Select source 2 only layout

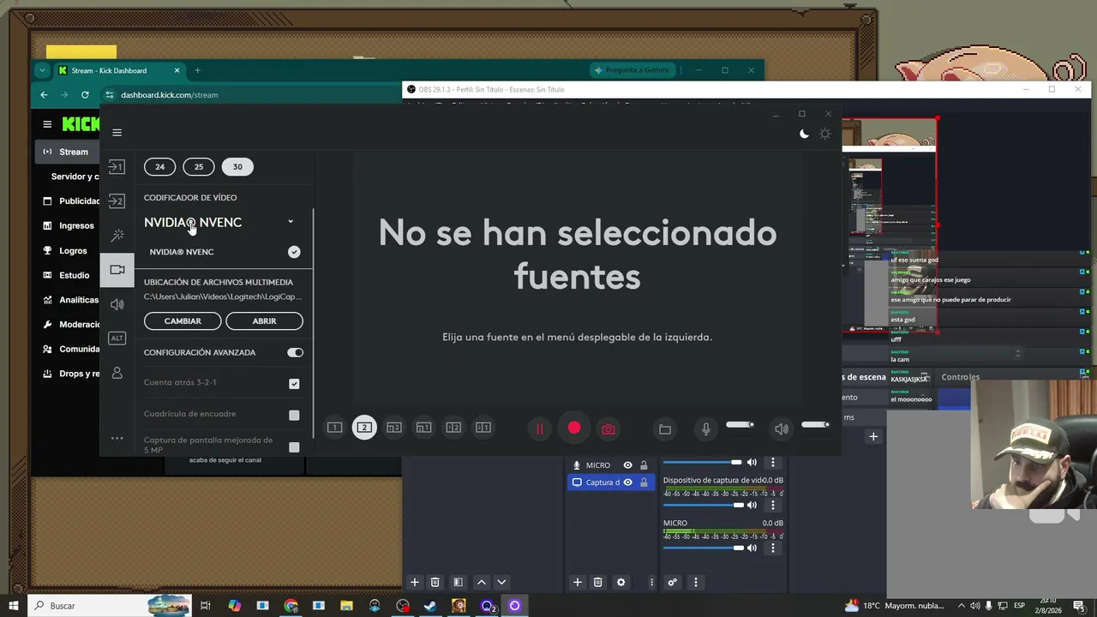coord(364,428)
